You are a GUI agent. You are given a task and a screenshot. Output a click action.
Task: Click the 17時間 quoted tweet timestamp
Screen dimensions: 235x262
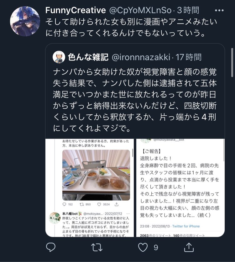tap(189, 57)
